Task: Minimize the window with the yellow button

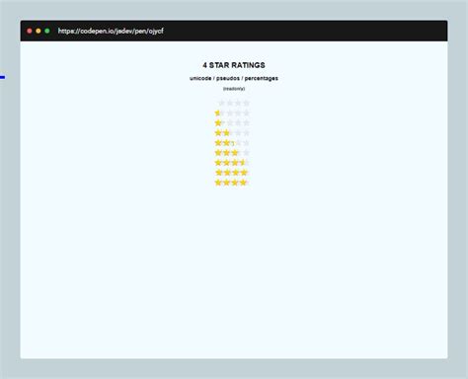Action: click(39, 31)
